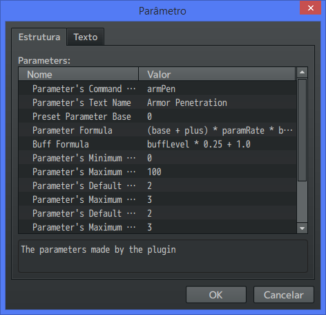Image resolution: width=326 pixels, height=315 pixels.
Task: Click the description text box about plugin parameters
Action: click(x=163, y=256)
